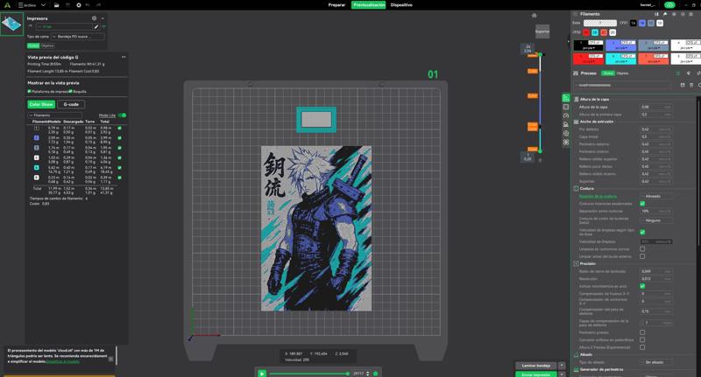
Task: Toggle the Boquilla checkbox
Action: [71, 91]
